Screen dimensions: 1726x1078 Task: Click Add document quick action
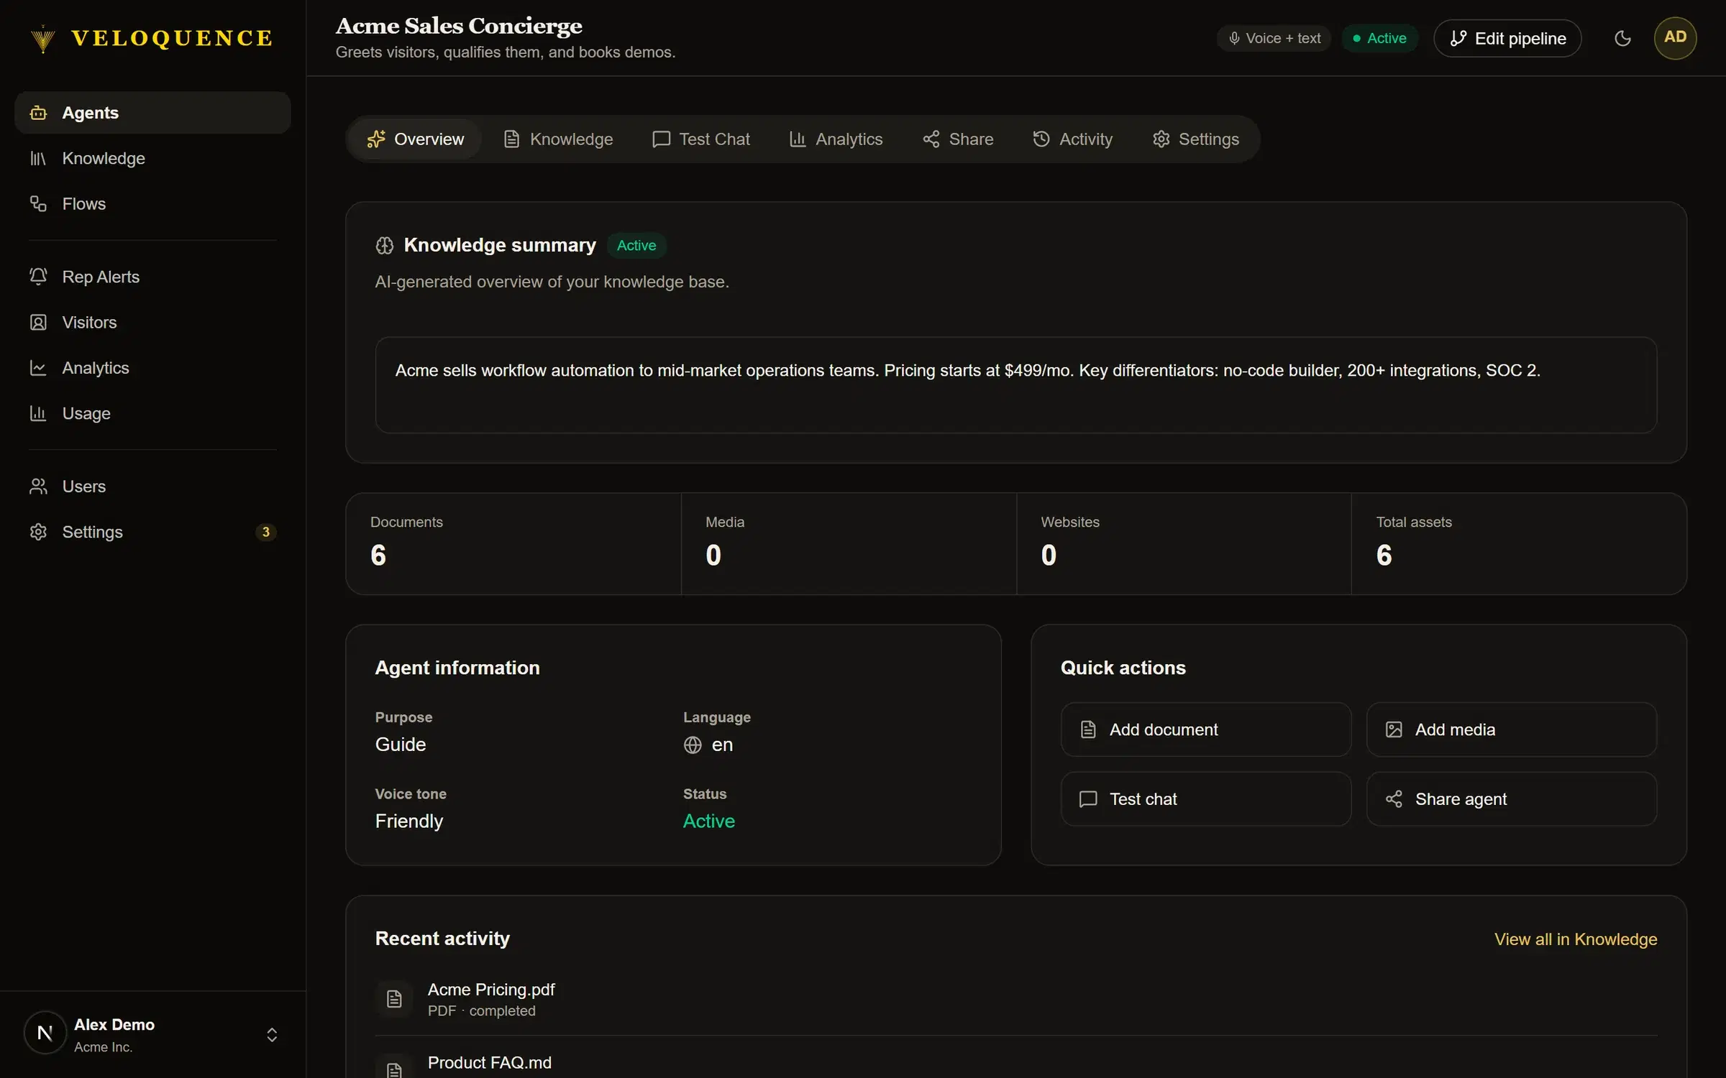point(1205,729)
